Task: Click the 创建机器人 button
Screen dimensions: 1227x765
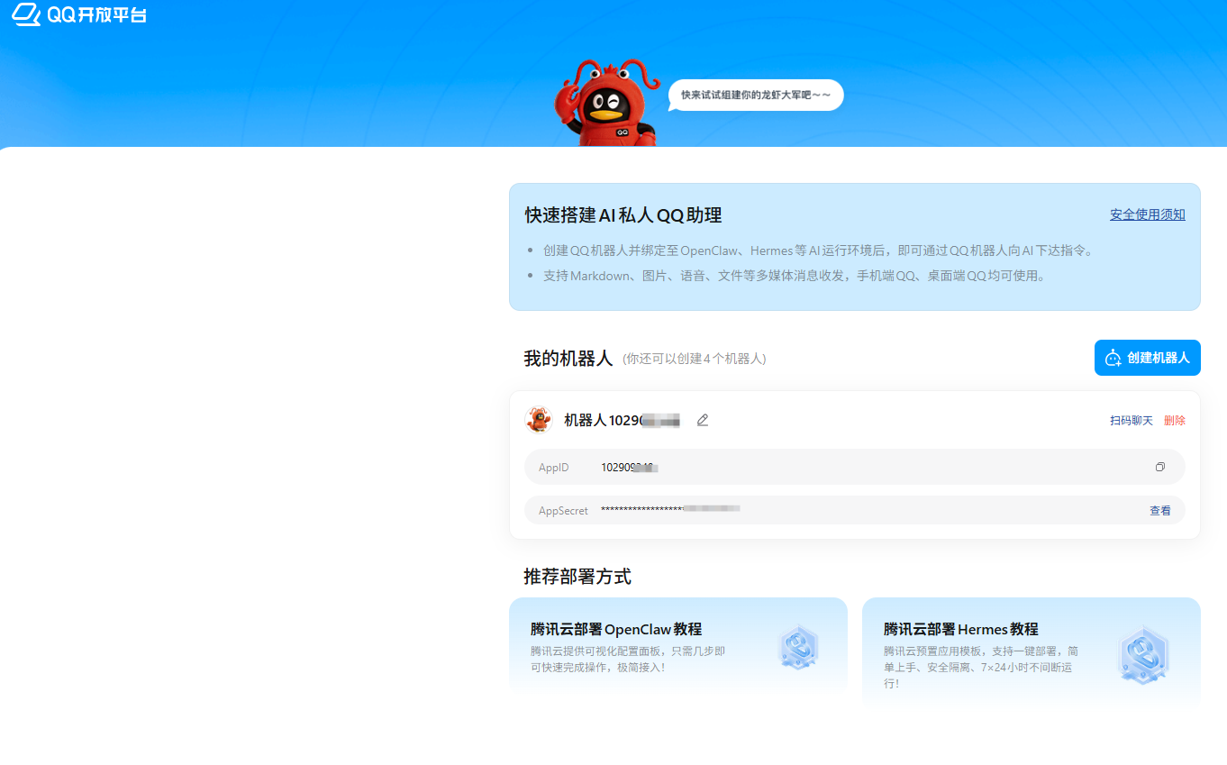Action: click(x=1147, y=358)
